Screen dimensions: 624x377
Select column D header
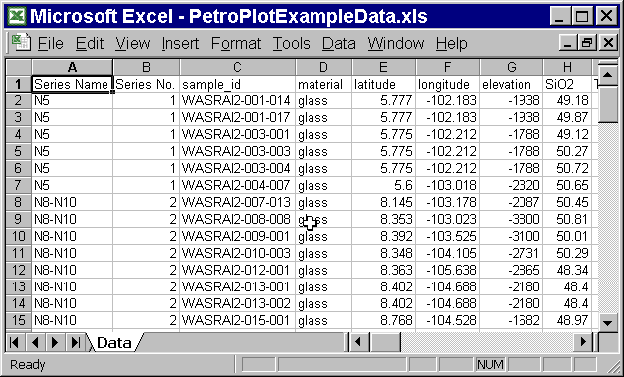pos(323,67)
